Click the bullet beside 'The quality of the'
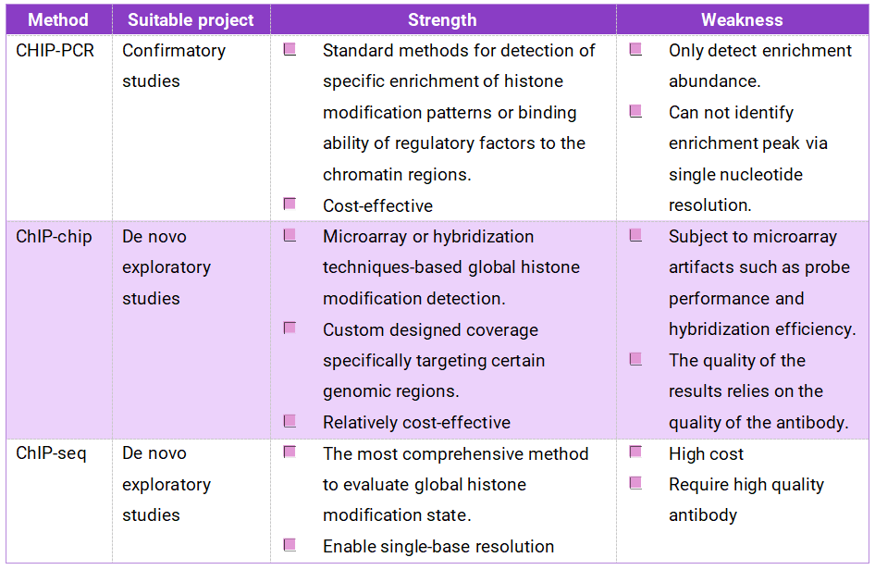The image size is (875, 570). 635,359
